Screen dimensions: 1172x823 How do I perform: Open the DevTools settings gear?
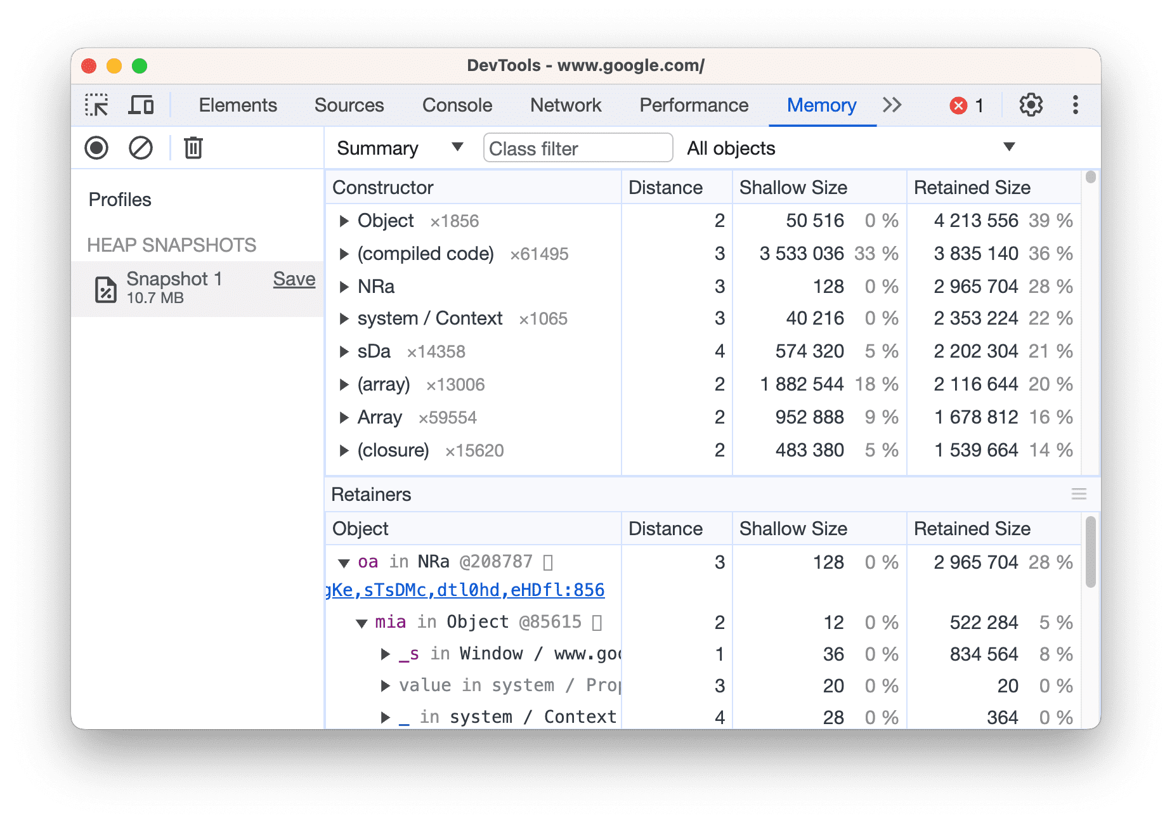1031,105
